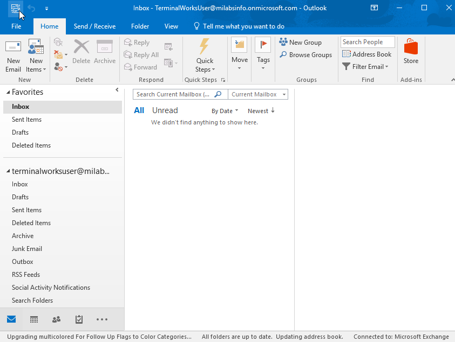Open the Clean Up dropdown
Viewport: 455px width, 342px height.
coord(60,55)
